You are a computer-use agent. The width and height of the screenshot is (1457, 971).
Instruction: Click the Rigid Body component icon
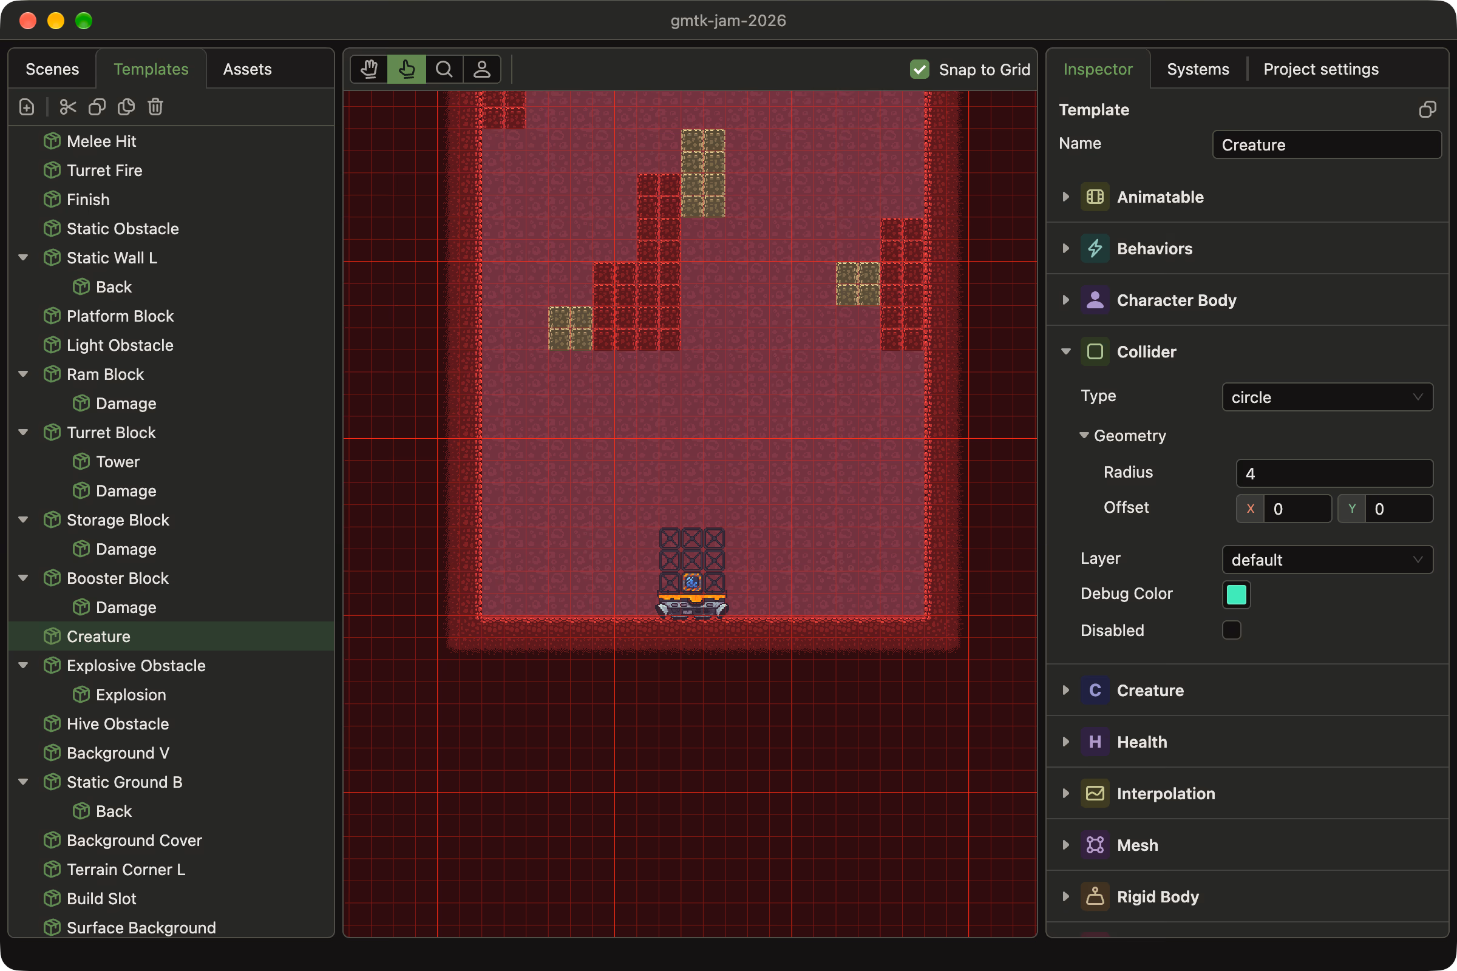point(1095,897)
